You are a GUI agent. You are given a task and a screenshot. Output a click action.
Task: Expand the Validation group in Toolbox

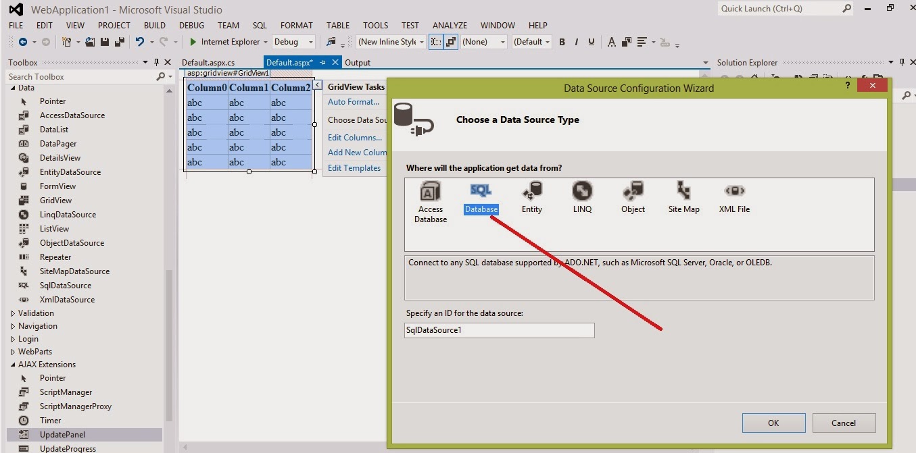tap(13, 313)
